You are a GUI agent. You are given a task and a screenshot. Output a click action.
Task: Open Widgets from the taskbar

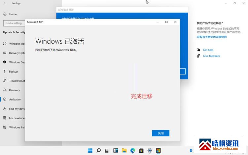(116, 150)
